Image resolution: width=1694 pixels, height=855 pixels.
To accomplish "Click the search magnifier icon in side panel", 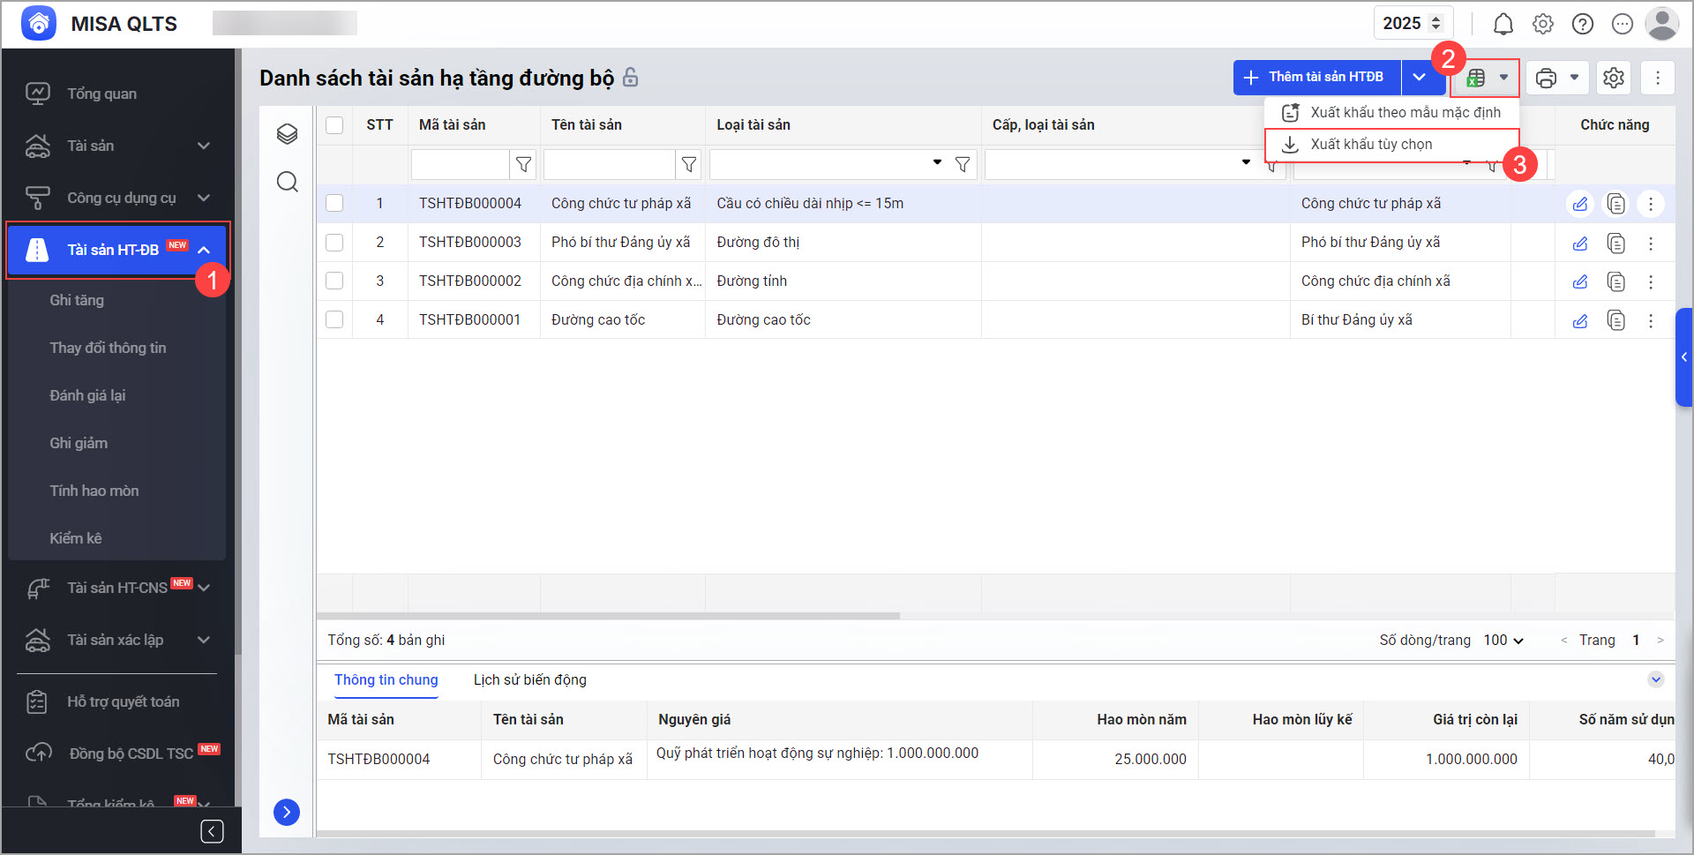I will [287, 183].
